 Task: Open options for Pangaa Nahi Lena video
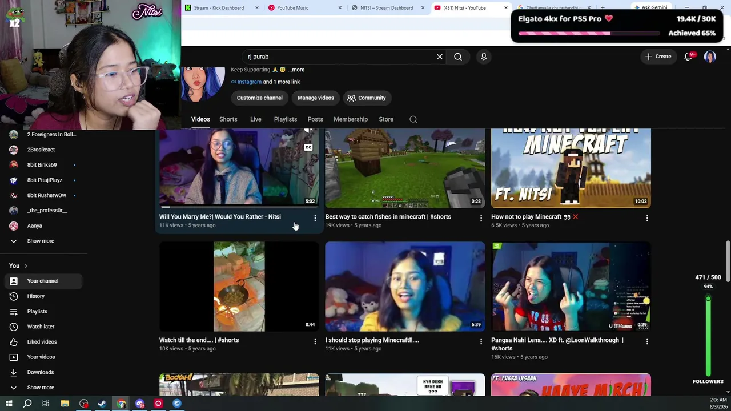(x=647, y=341)
